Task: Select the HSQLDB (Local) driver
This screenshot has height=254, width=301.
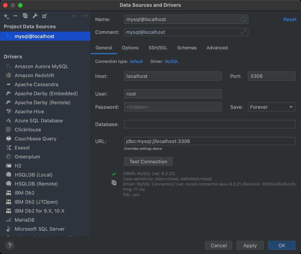Action: (45, 175)
